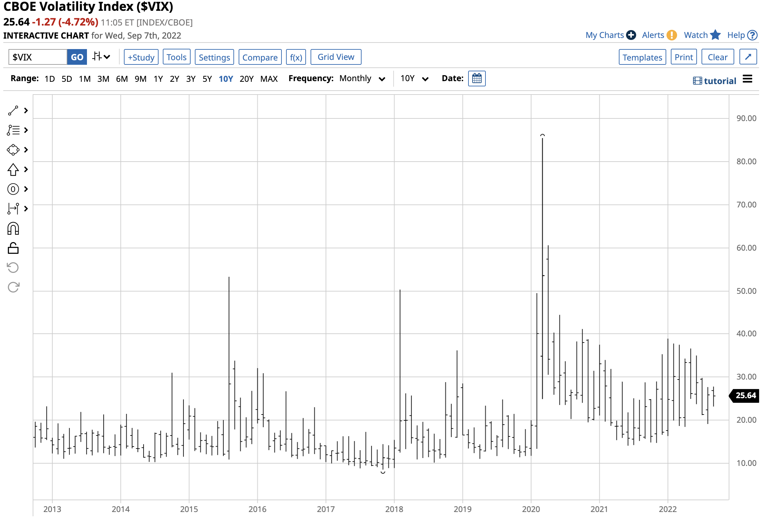Click the measure distance tool icon

click(x=13, y=209)
